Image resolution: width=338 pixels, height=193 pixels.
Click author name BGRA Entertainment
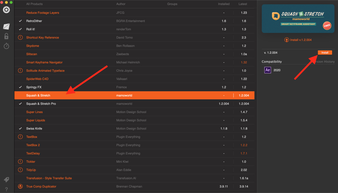click(x=131, y=21)
